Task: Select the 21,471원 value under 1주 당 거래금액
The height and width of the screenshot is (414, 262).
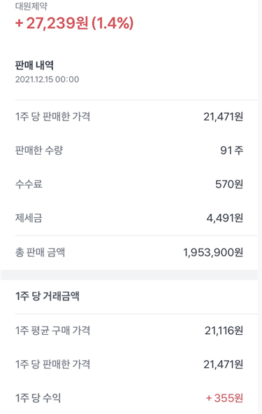Action: click(224, 364)
